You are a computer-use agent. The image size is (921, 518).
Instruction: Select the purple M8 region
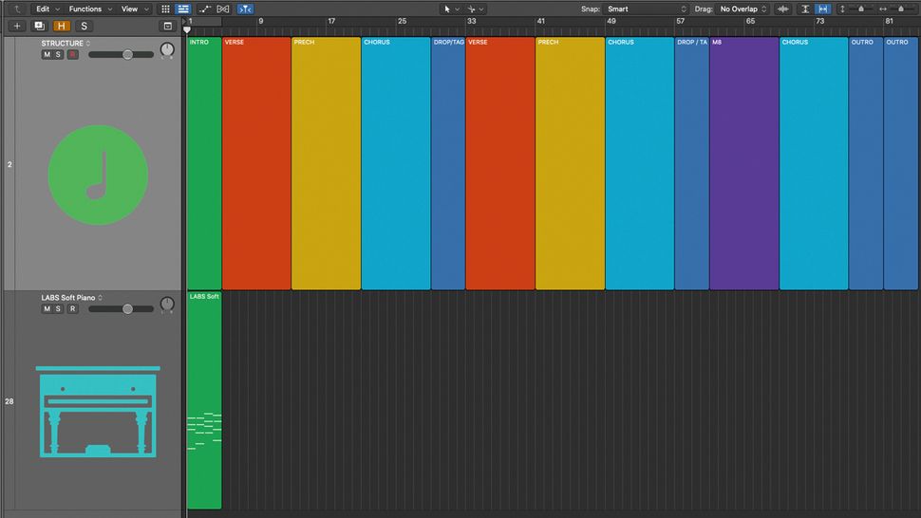tap(744, 163)
